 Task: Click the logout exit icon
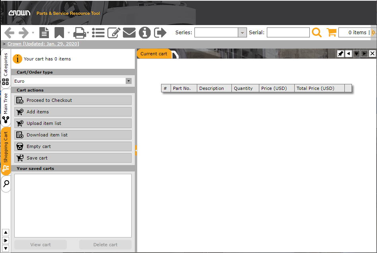click(160, 33)
